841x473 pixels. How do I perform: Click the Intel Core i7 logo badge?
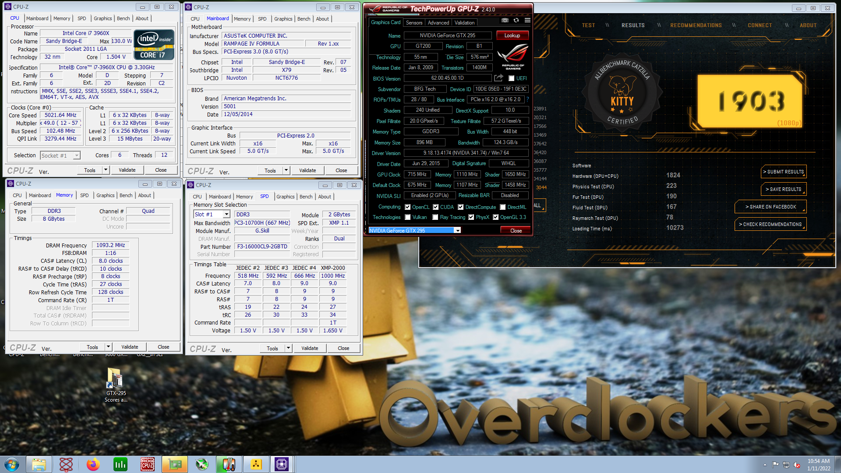154,45
